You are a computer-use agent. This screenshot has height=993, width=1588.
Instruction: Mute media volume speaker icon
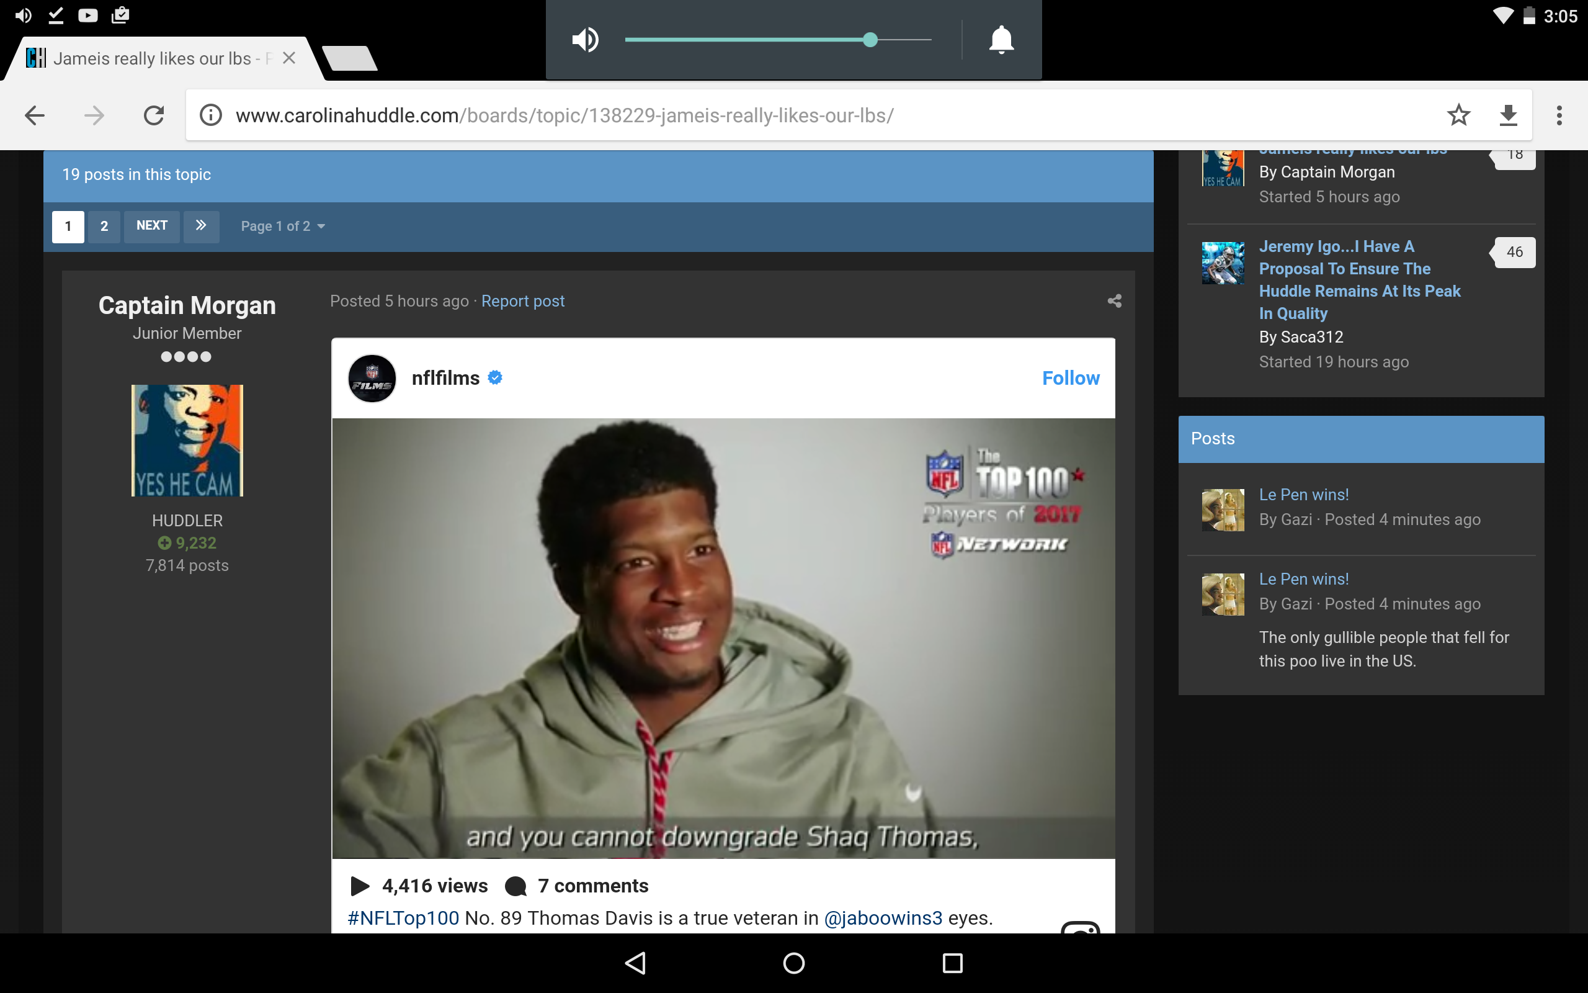click(x=585, y=40)
